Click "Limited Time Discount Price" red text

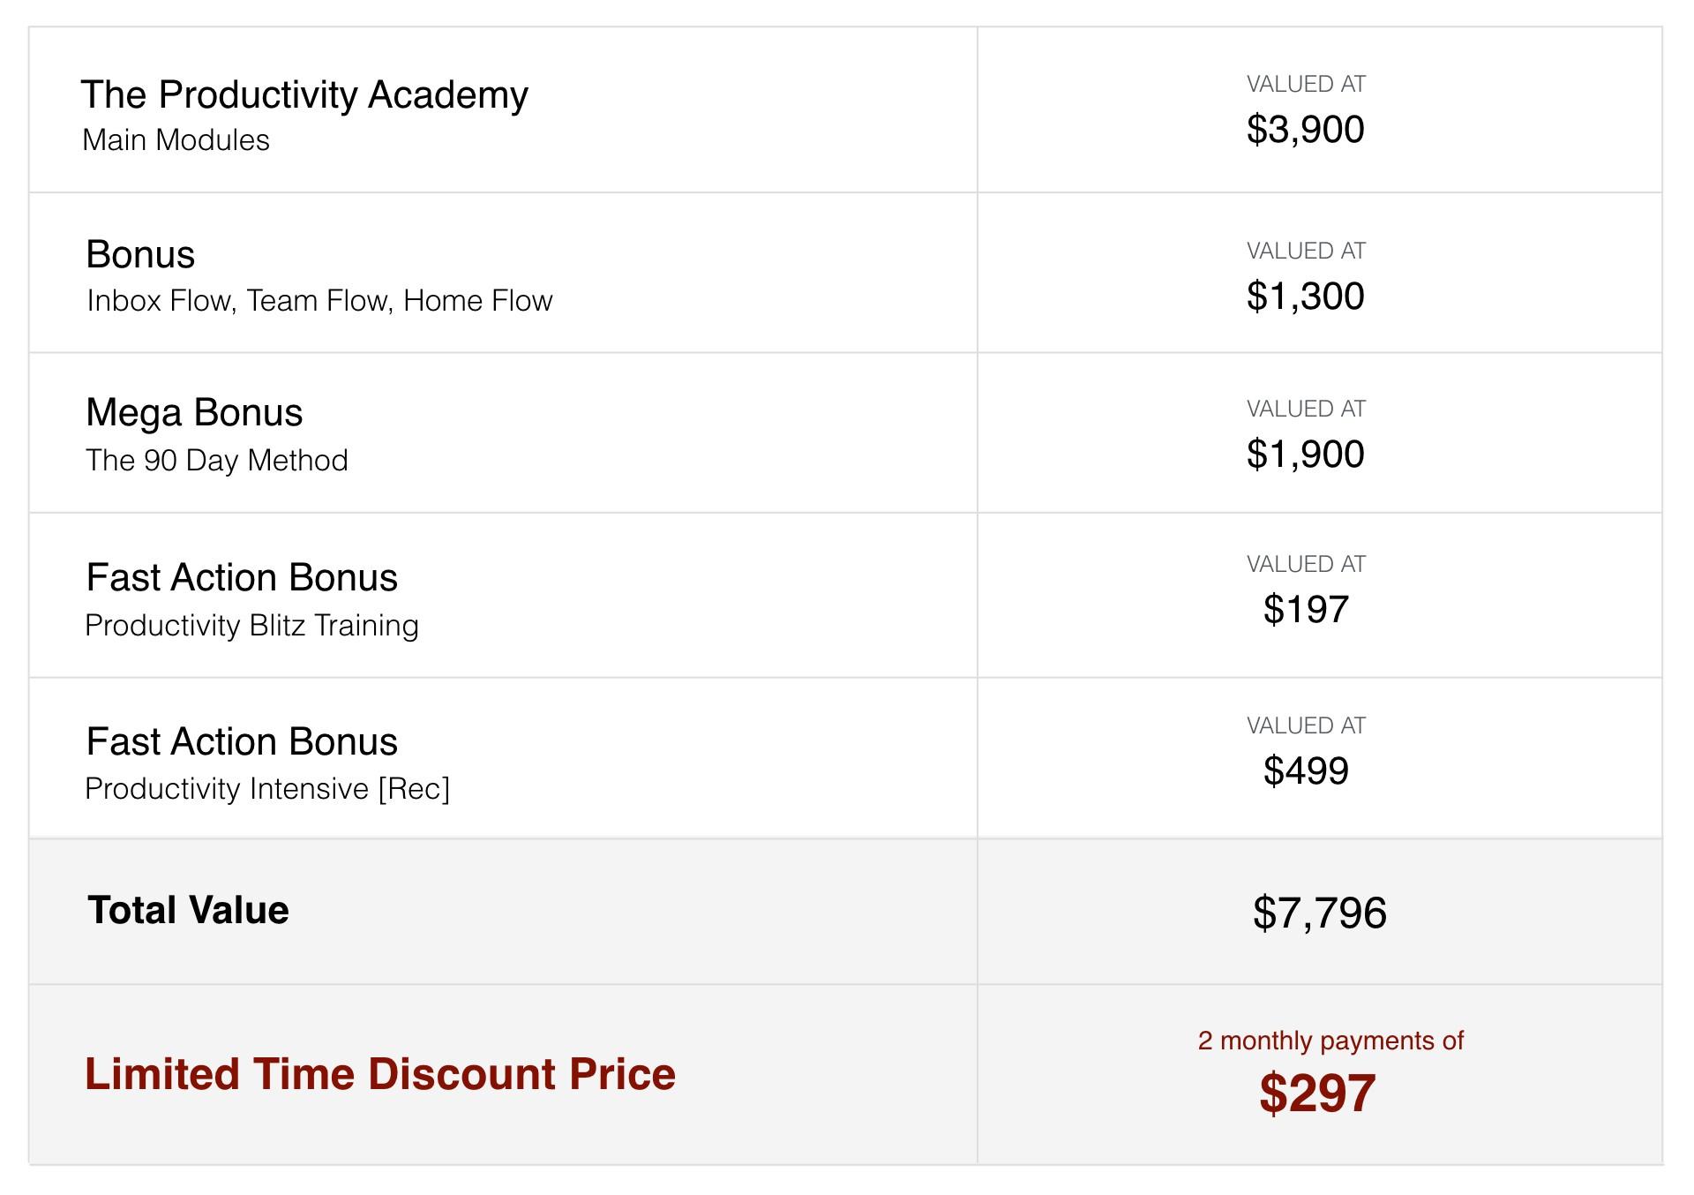(379, 1074)
